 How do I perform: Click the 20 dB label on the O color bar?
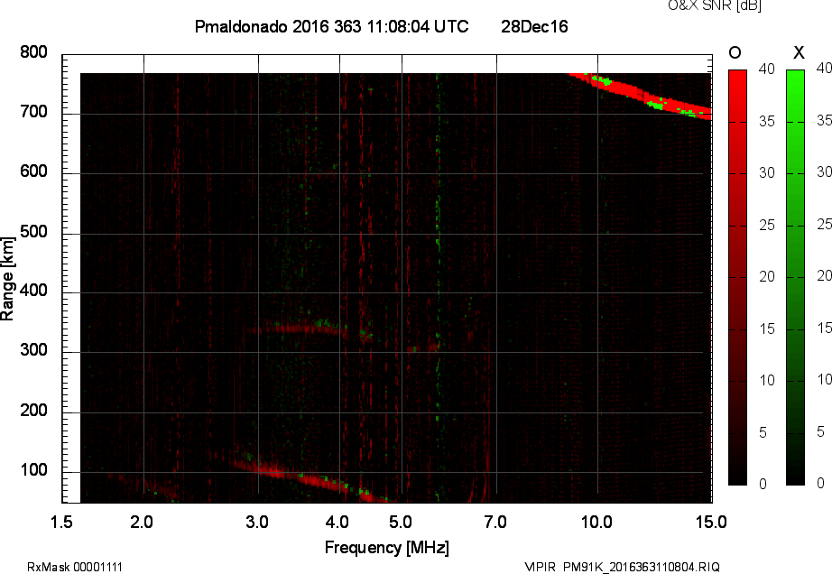click(767, 276)
